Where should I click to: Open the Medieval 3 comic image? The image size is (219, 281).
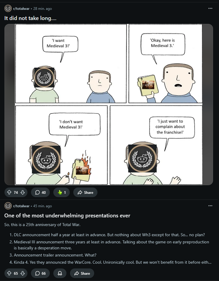pos(109,104)
